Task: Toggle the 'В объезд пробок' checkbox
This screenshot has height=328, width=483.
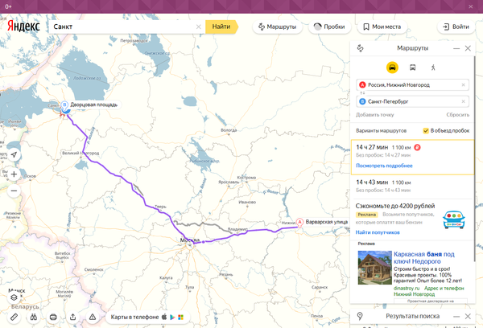Action: click(426, 130)
